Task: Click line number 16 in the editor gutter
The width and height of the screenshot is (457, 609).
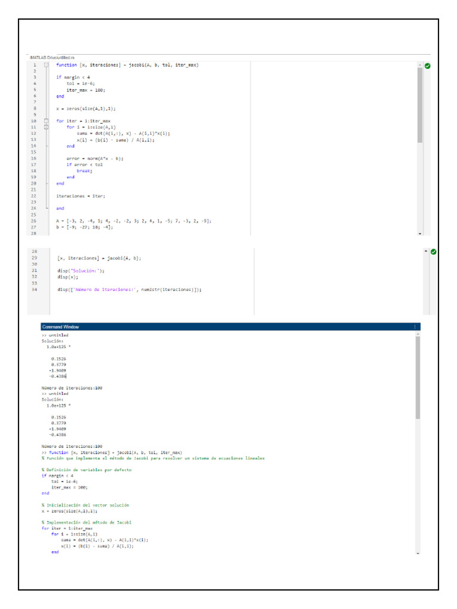Action: (x=33, y=158)
